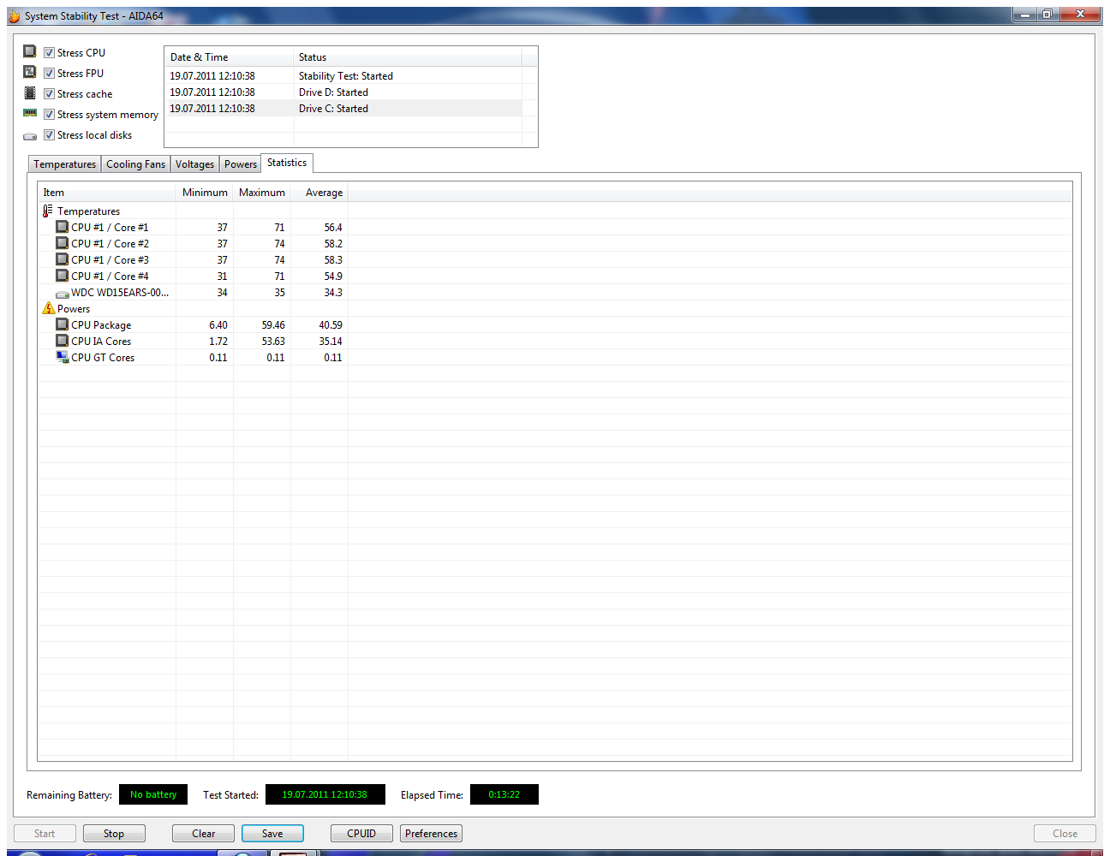Open the Preferences dialog

431,834
